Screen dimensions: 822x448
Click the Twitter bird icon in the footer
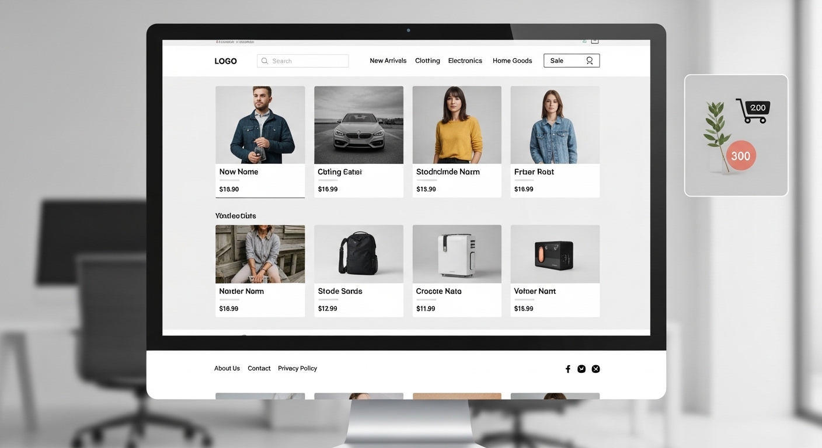(x=581, y=369)
